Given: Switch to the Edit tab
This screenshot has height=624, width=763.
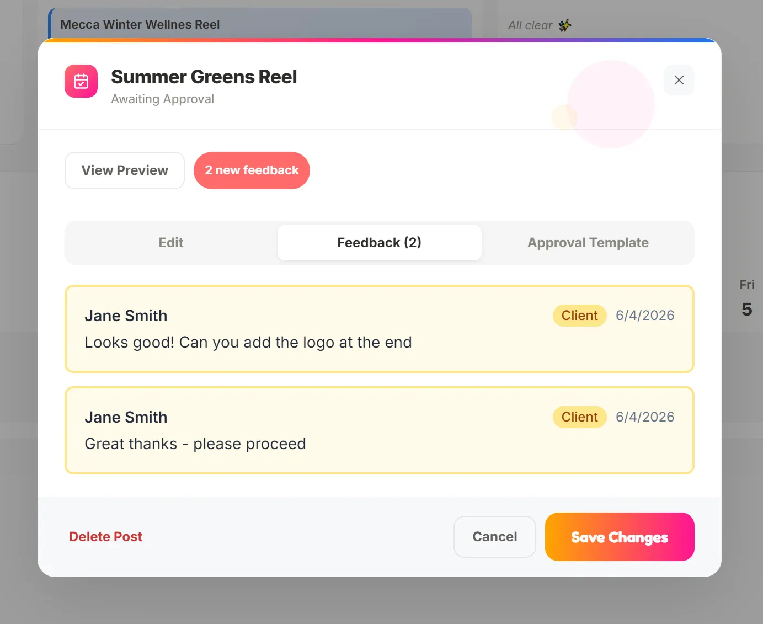Looking at the screenshot, I should 171,243.
